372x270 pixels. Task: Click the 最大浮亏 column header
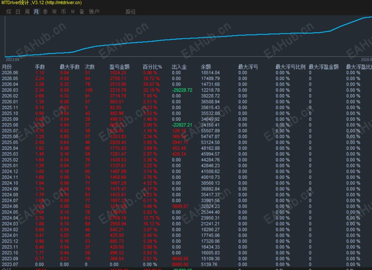click(x=248, y=67)
